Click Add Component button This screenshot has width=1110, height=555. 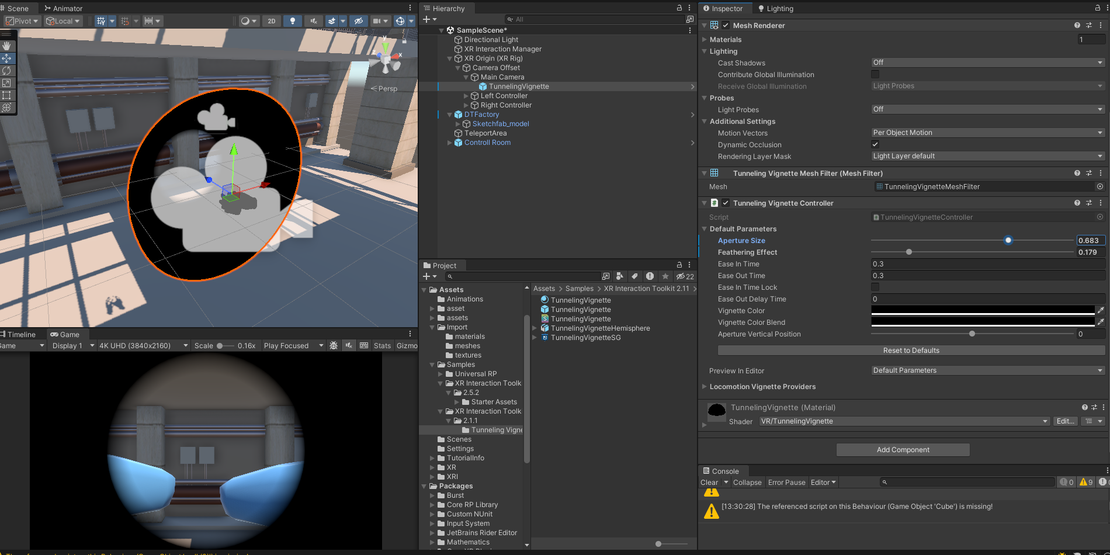tap(903, 449)
